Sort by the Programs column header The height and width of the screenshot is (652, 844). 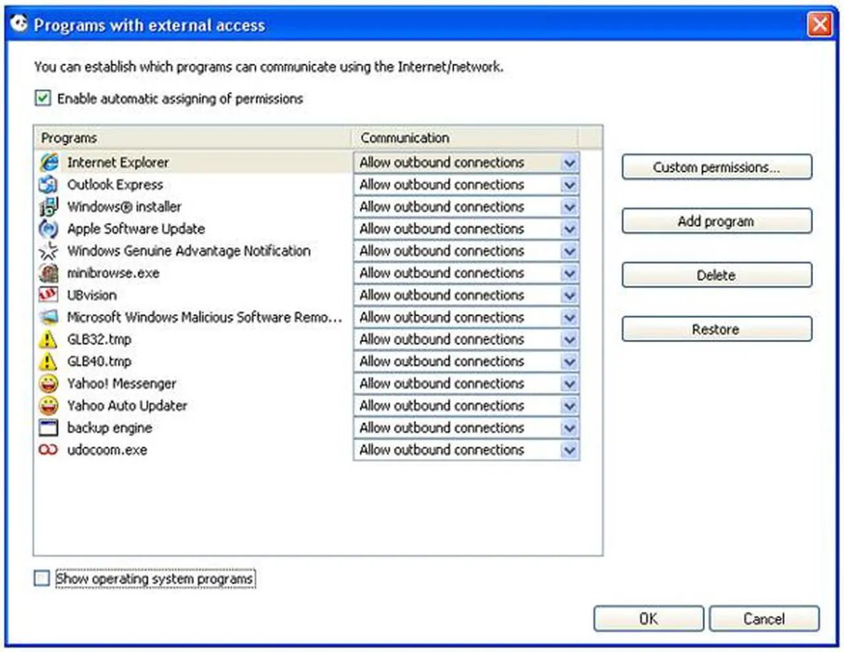tap(193, 138)
